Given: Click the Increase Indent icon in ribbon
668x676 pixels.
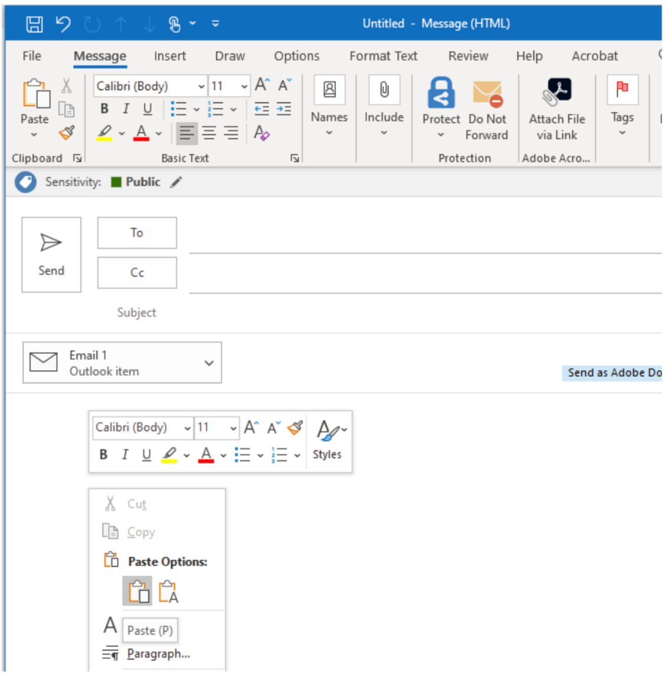Looking at the screenshot, I should (284, 109).
